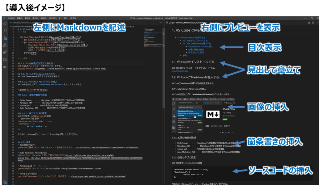
Task: Open the 表示(V) menu
Action: coord(35,18)
